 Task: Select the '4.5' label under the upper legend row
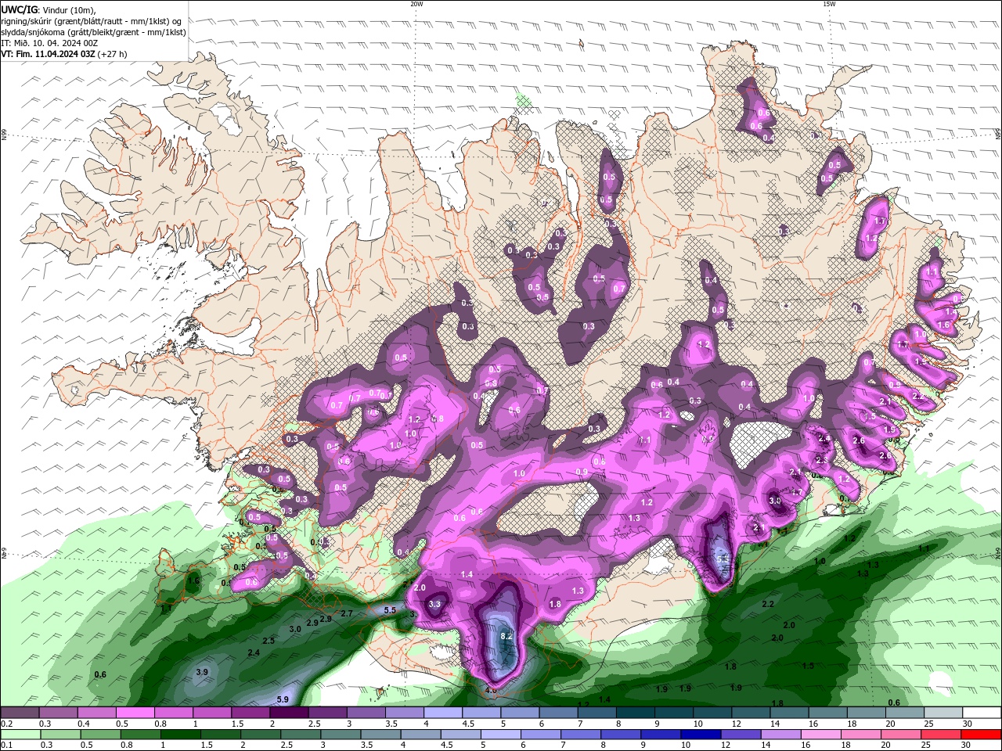pyautogui.click(x=468, y=724)
